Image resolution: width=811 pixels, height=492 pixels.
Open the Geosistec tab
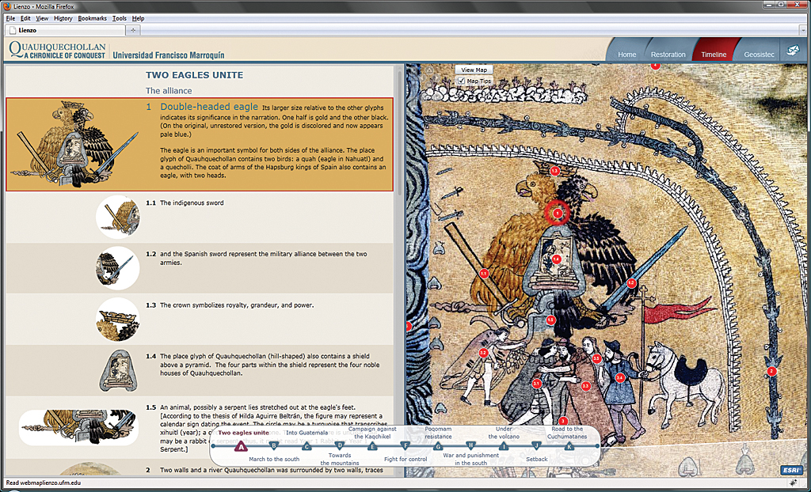[x=759, y=55]
